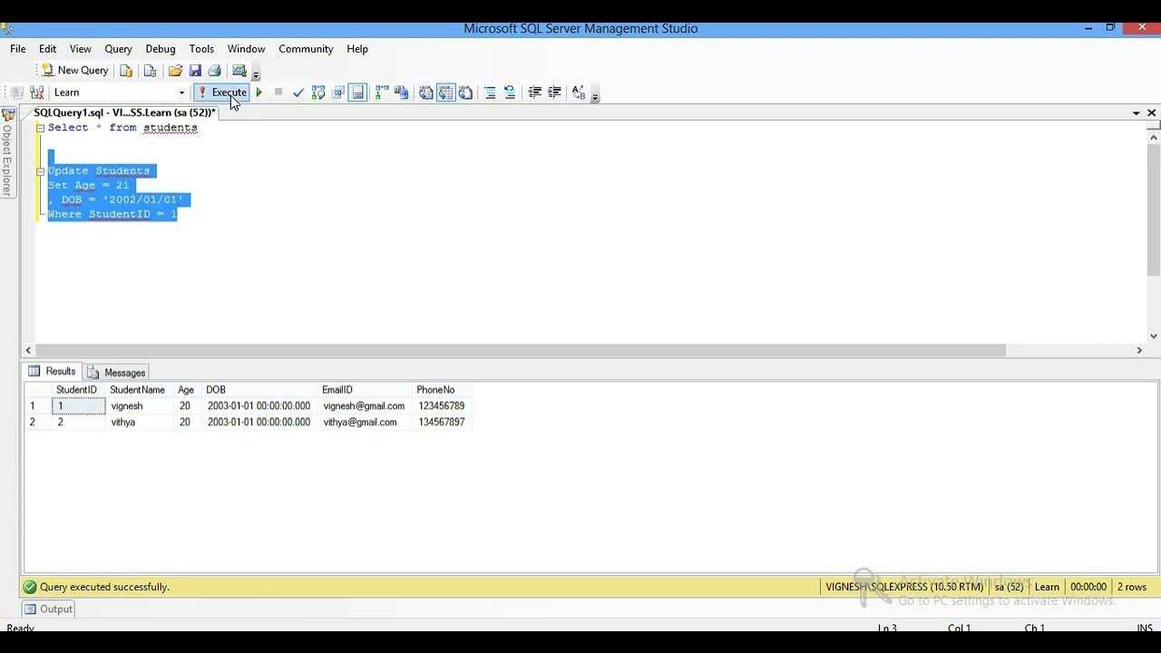Viewport: 1161px width, 653px height.
Task: Switch to the Results tab
Action: click(x=52, y=371)
